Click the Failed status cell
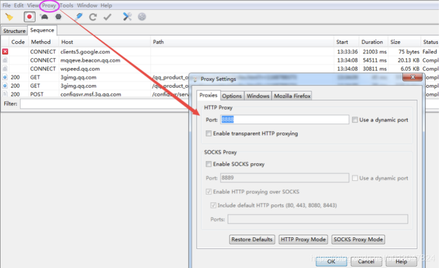Viewport: 440px width, 268px height. (429, 52)
